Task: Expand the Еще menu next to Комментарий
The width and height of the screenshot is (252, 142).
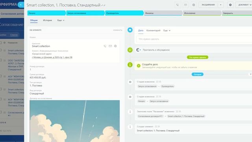Action: (x=167, y=30)
